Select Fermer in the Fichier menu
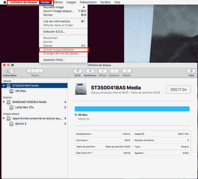This screenshot has width=198, height=179. (x=63, y=15)
